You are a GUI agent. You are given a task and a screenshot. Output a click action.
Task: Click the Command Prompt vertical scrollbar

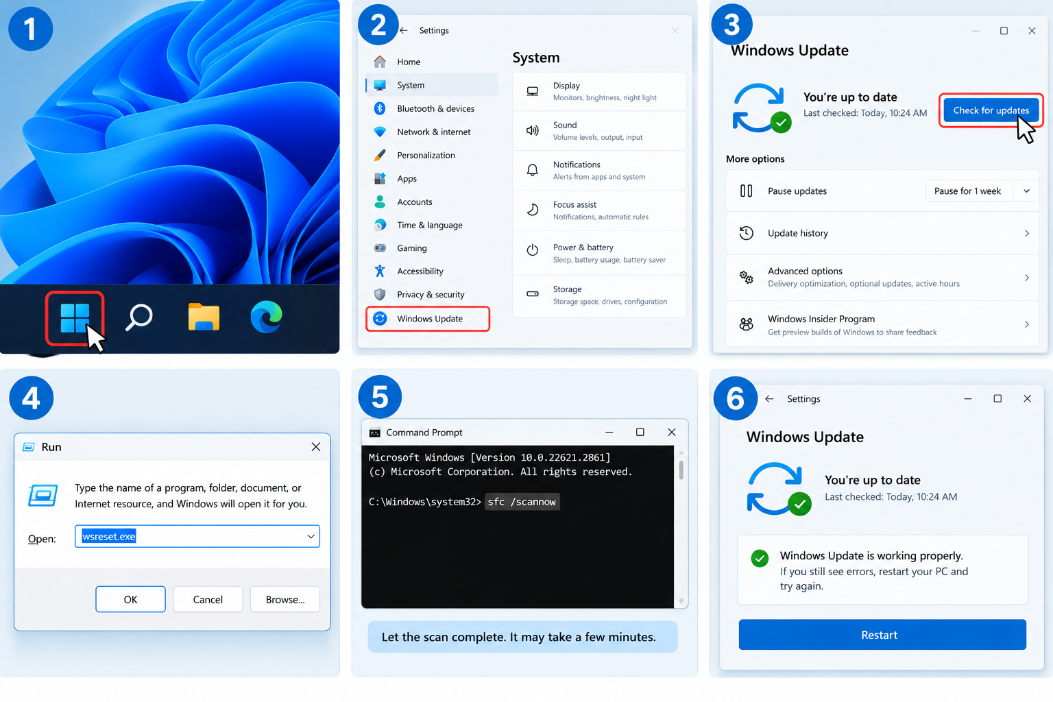pos(681,526)
